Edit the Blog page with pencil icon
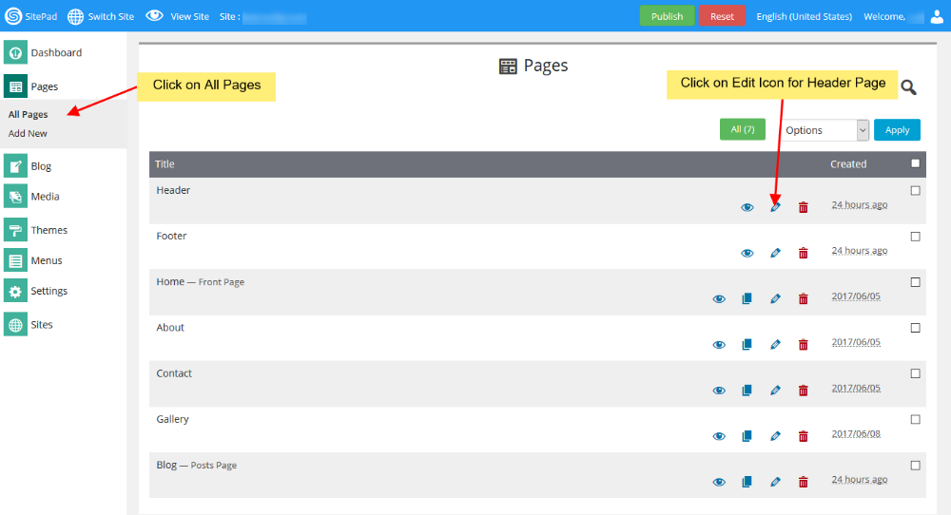 (x=775, y=482)
